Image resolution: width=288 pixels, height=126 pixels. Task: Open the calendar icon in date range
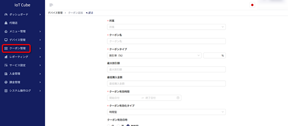click(x=178, y=98)
